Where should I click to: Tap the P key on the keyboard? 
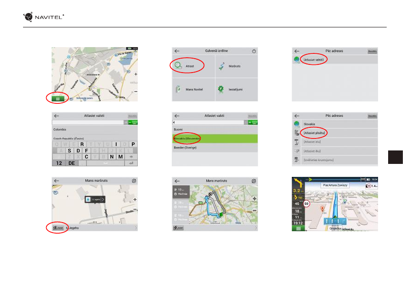133,144
